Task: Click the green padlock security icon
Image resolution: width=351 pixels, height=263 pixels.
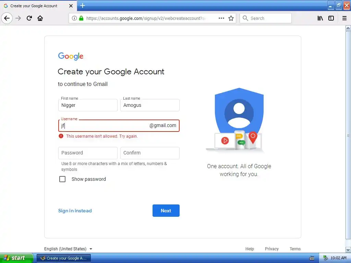Action: 81,18
